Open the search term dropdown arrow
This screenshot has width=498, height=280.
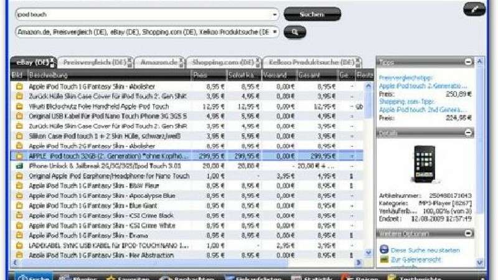coord(275,14)
